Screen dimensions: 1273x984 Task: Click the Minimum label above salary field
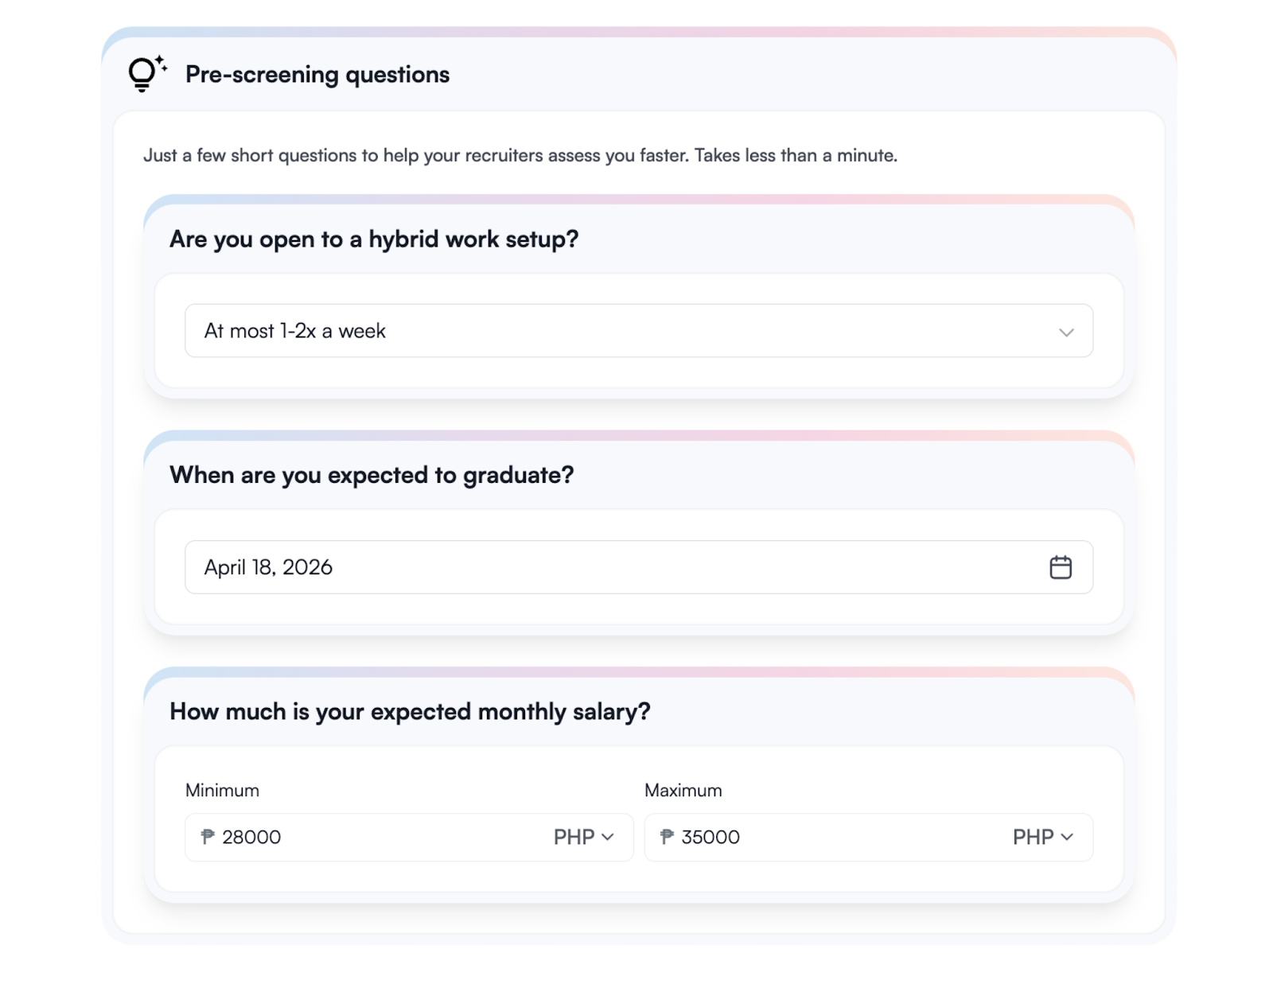[x=222, y=791]
